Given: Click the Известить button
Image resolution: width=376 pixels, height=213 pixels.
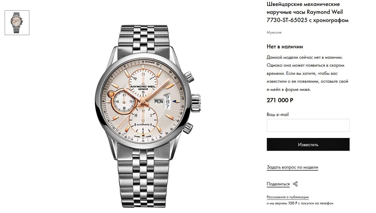Looking at the screenshot, I should click(x=308, y=144).
